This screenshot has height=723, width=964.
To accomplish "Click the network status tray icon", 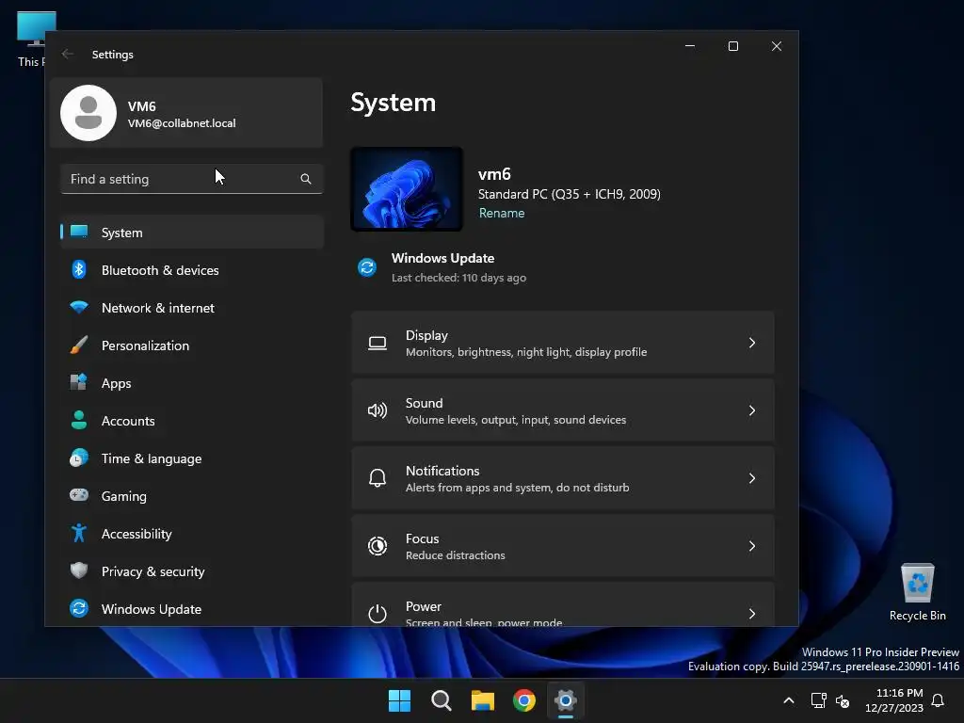I will click(818, 700).
